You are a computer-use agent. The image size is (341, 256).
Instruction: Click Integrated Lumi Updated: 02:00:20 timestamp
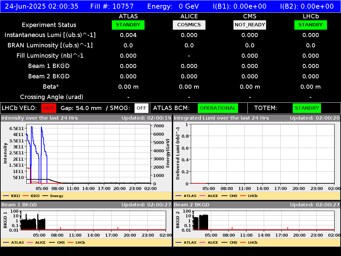(315, 118)
